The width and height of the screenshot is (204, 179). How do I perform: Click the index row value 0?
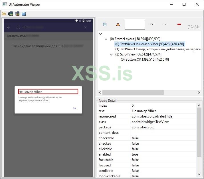point(133,106)
